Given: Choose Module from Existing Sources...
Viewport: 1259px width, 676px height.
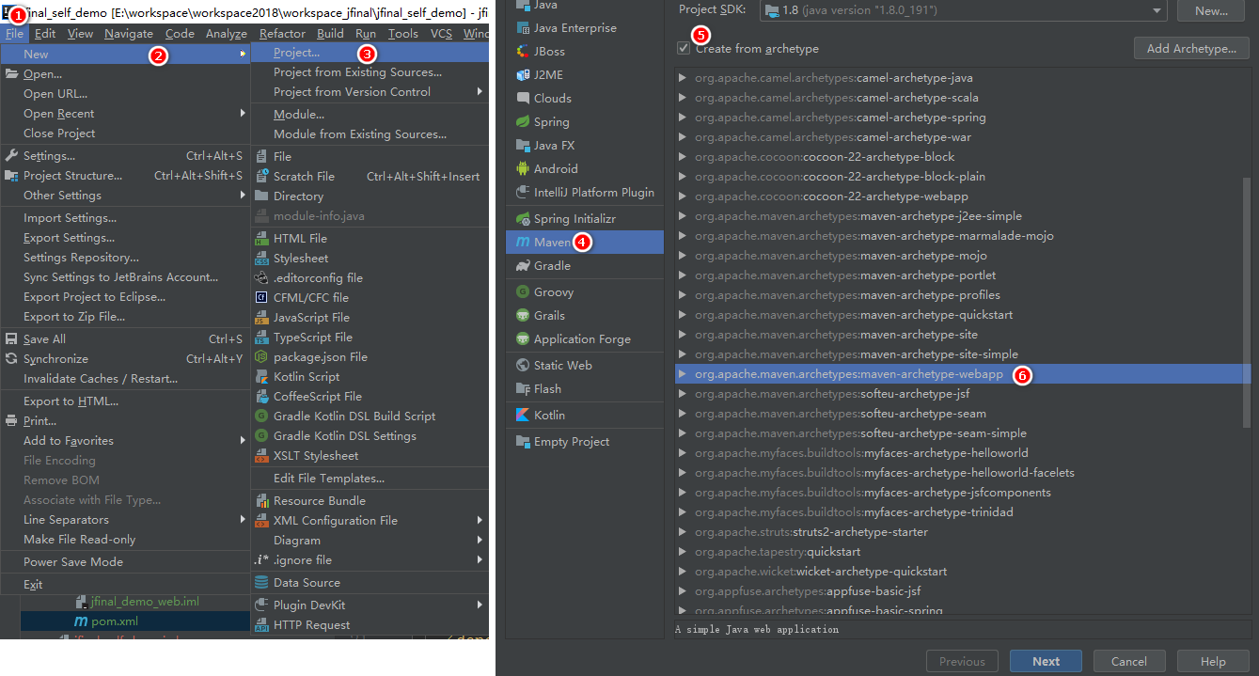Looking at the screenshot, I should click(370, 134).
